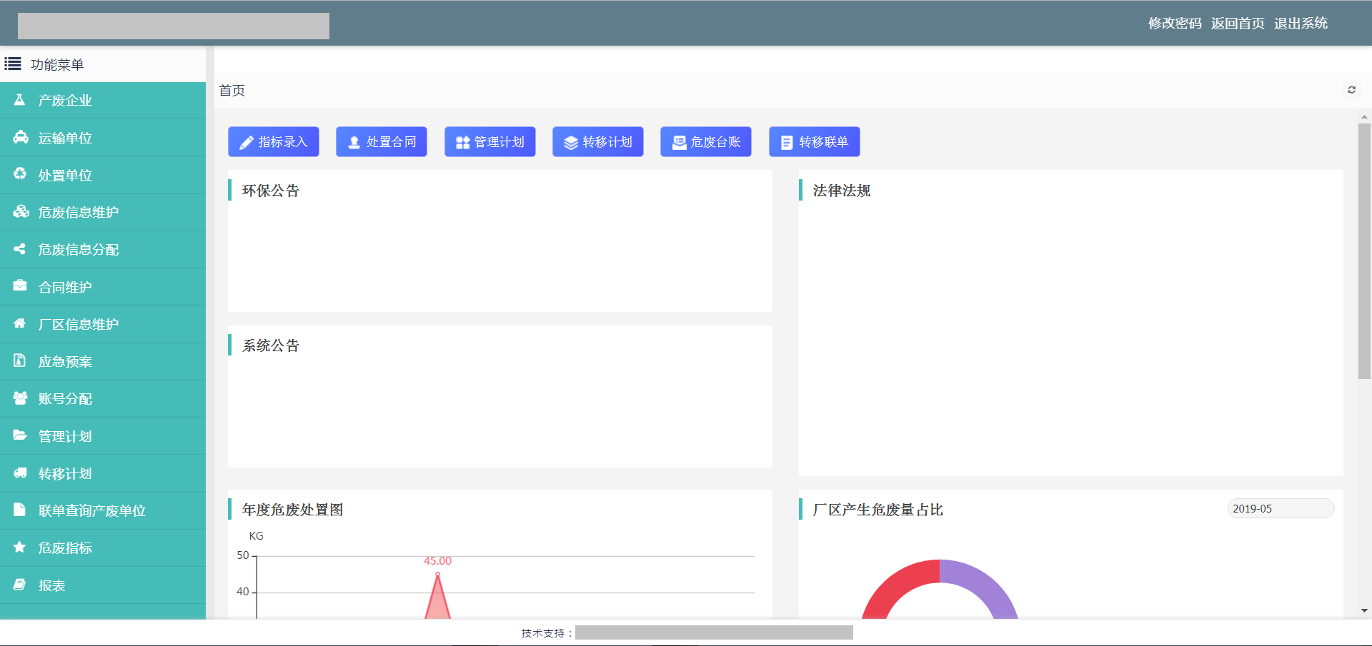1372x646 pixels.
Task: Click the 返回首页 link
Action: (x=1238, y=24)
